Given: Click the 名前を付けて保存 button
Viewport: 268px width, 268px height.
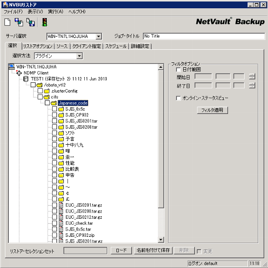Looking at the screenshot, I should [x=153, y=250].
